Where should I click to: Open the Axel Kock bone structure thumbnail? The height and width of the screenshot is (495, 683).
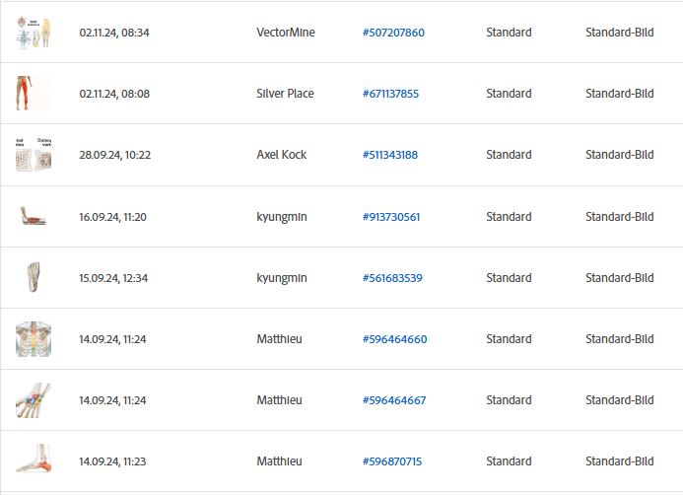[x=34, y=155]
